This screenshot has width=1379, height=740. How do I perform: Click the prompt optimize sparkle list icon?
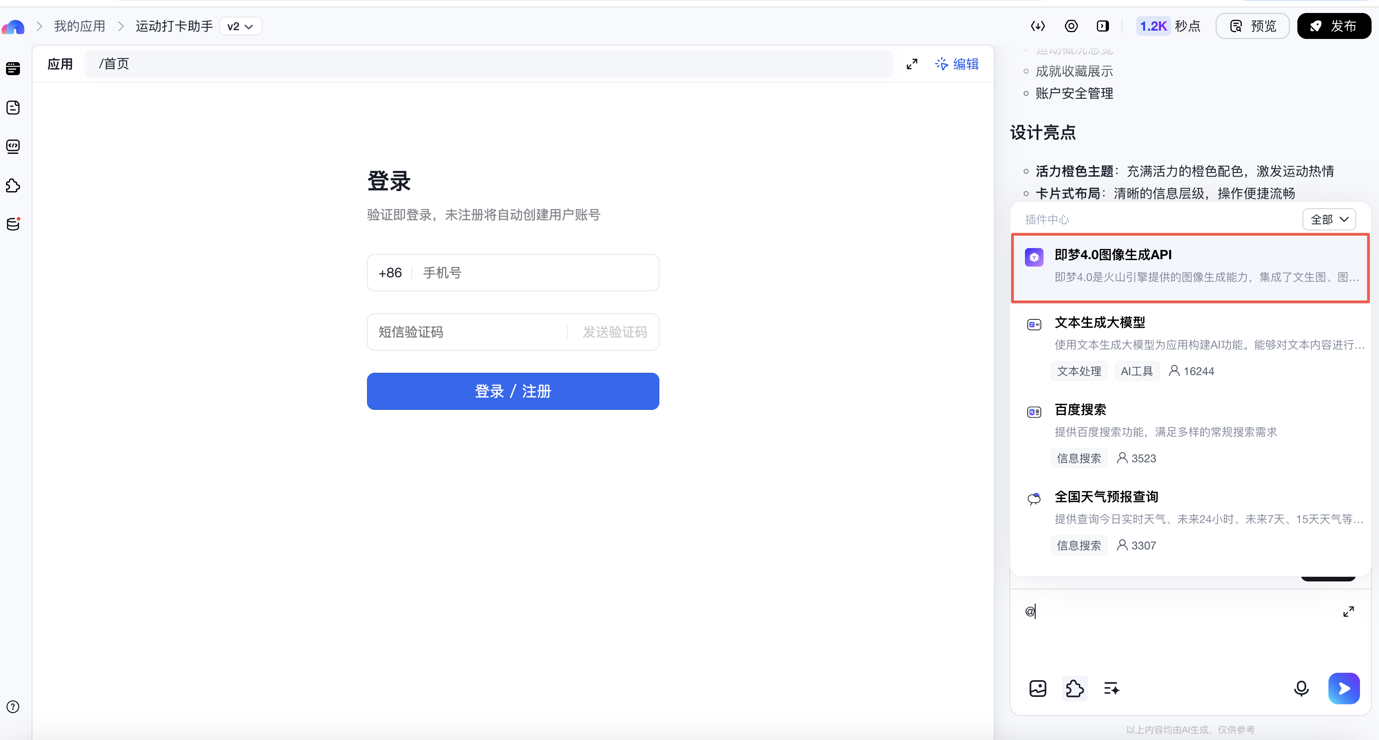click(1111, 688)
